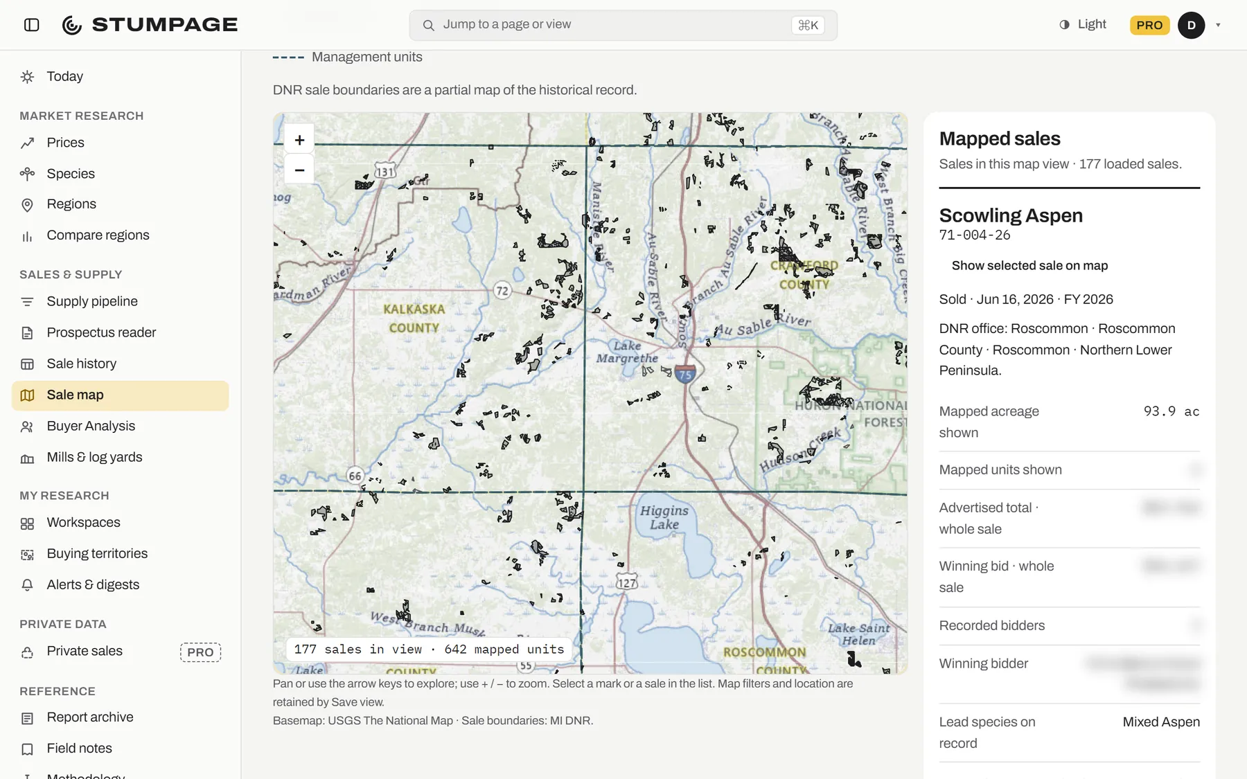Click the Compare regions bar-chart icon
The image size is (1247, 779).
(27, 236)
